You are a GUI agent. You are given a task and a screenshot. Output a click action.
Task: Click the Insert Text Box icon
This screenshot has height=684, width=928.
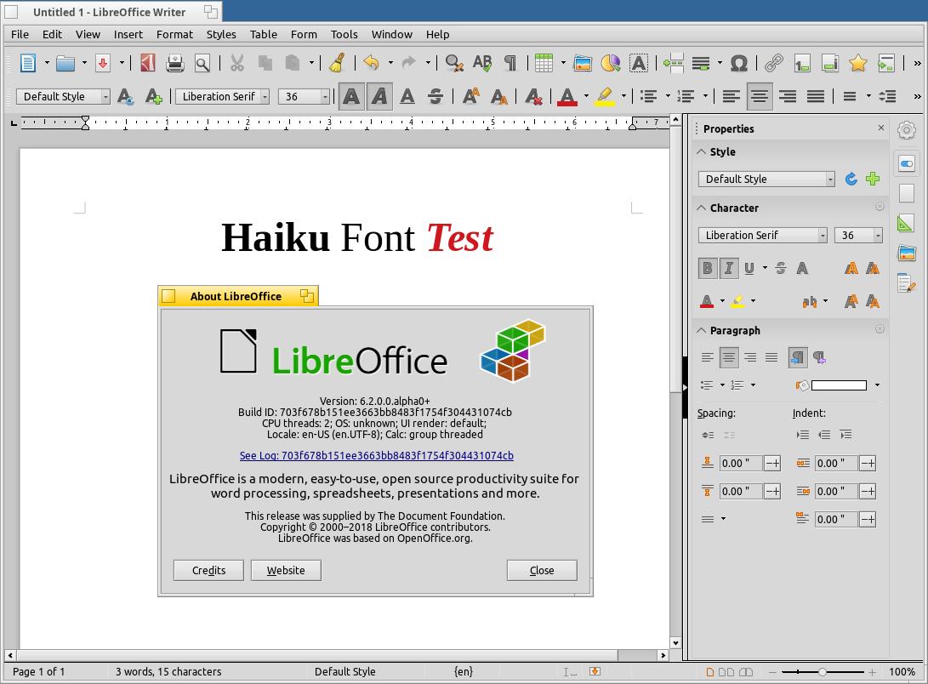(639, 63)
